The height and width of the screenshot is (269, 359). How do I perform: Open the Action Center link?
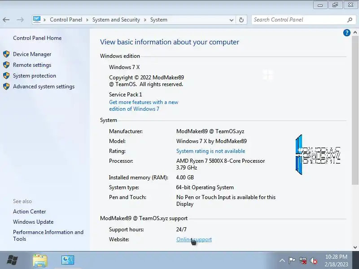click(x=29, y=212)
